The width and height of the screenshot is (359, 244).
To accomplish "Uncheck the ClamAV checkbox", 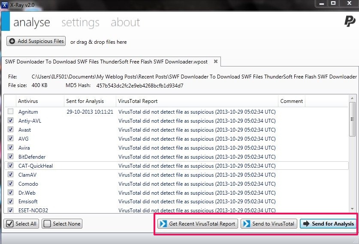I will click(11, 175).
